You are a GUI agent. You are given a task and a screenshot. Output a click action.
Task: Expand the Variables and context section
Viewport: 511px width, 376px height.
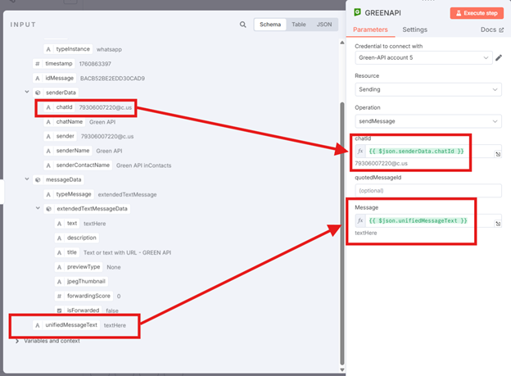[x=16, y=340]
